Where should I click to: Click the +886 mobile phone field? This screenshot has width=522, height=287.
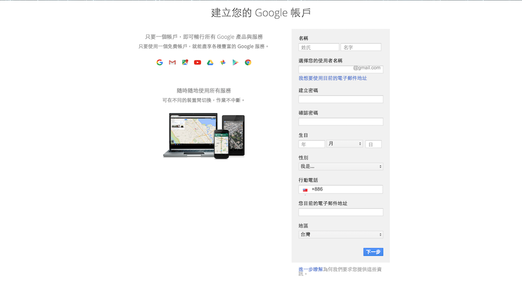tap(340, 189)
